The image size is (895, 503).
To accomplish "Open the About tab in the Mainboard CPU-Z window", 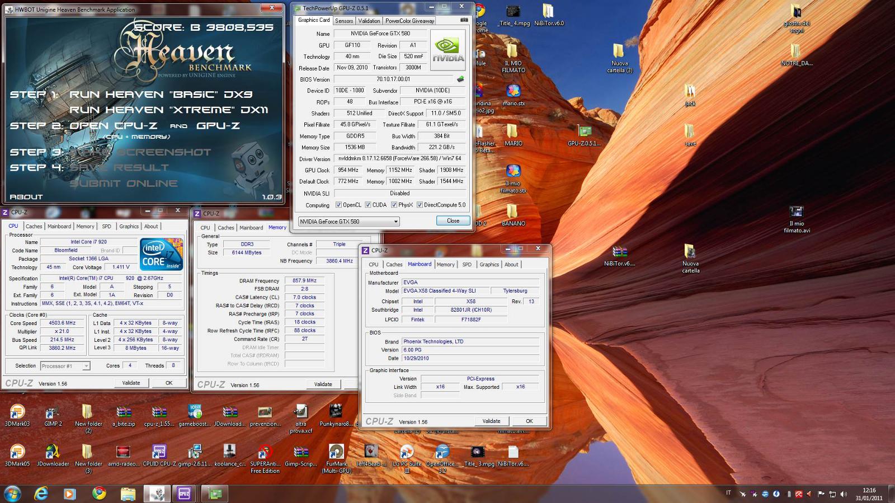I will click(511, 265).
